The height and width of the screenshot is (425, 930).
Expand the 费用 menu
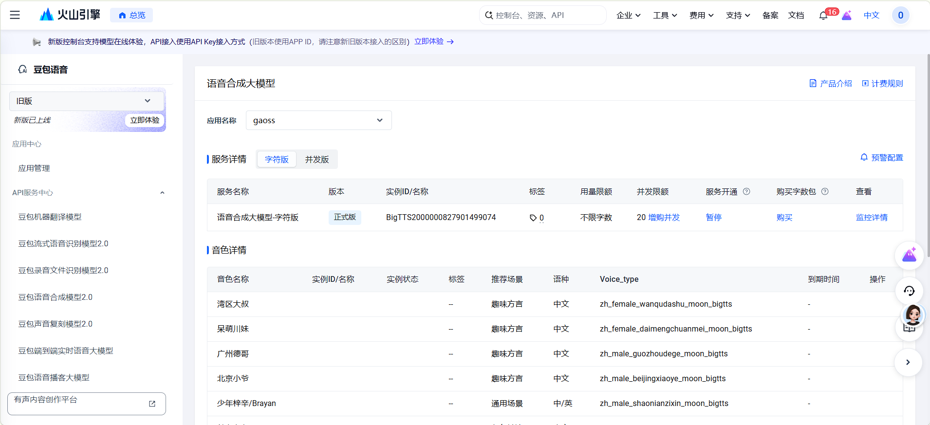pos(702,15)
